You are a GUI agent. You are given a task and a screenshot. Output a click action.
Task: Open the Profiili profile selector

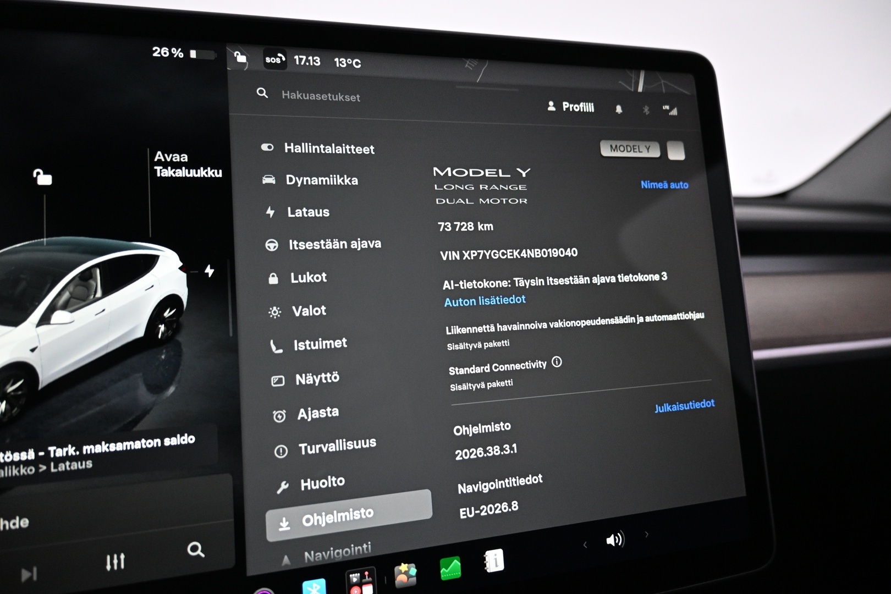click(x=571, y=107)
